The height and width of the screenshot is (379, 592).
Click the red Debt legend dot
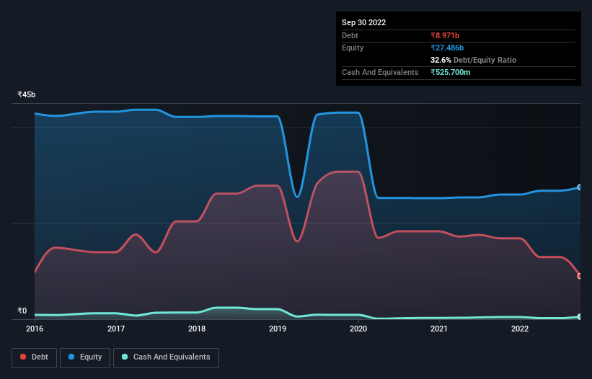click(23, 357)
